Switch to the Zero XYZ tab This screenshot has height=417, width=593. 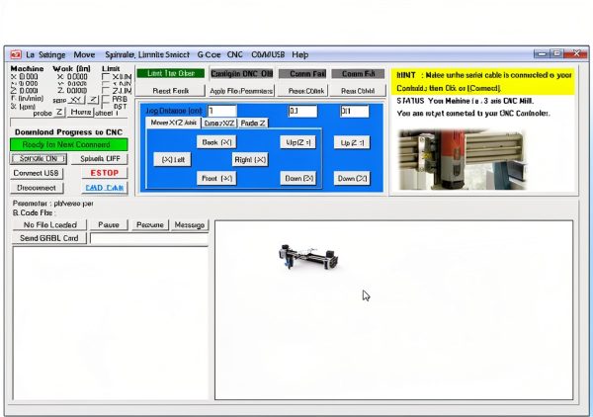click(x=219, y=123)
